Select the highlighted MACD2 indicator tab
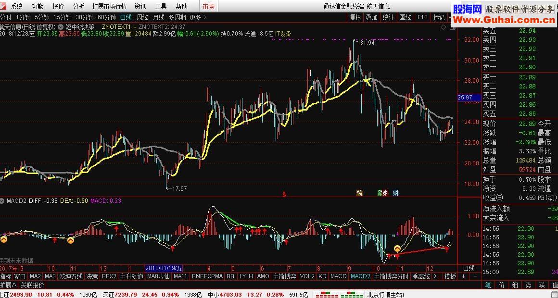The height and width of the screenshot is (298, 558). 360,276
